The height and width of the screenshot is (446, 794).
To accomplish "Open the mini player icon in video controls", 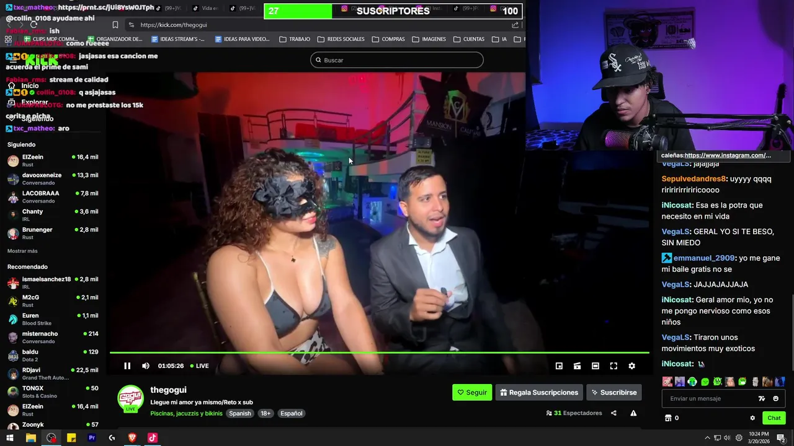I will pyautogui.click(x=559, y=366).
